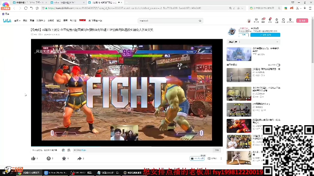Viewport: 314px width, 176px height.
Task: Click the red game extension icon in toolbar
Action: (x=292, y=8)
